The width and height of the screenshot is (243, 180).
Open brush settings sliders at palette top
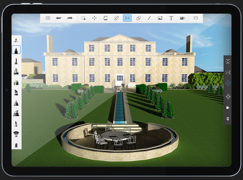point(16,40)
